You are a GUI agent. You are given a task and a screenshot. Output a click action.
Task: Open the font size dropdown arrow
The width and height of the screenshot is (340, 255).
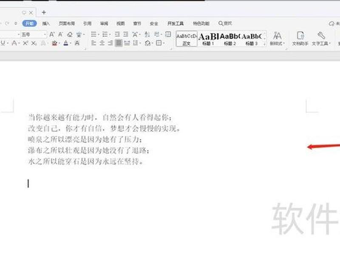(45, 34)
